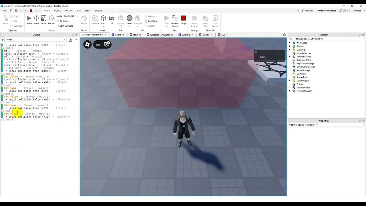The image size is (366, 206).
Task: Select the Move tool
Action: pos(36,19)
